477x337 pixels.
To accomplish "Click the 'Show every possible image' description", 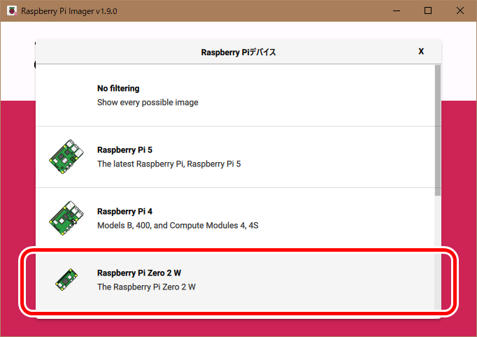I will (x=148, y=102).
